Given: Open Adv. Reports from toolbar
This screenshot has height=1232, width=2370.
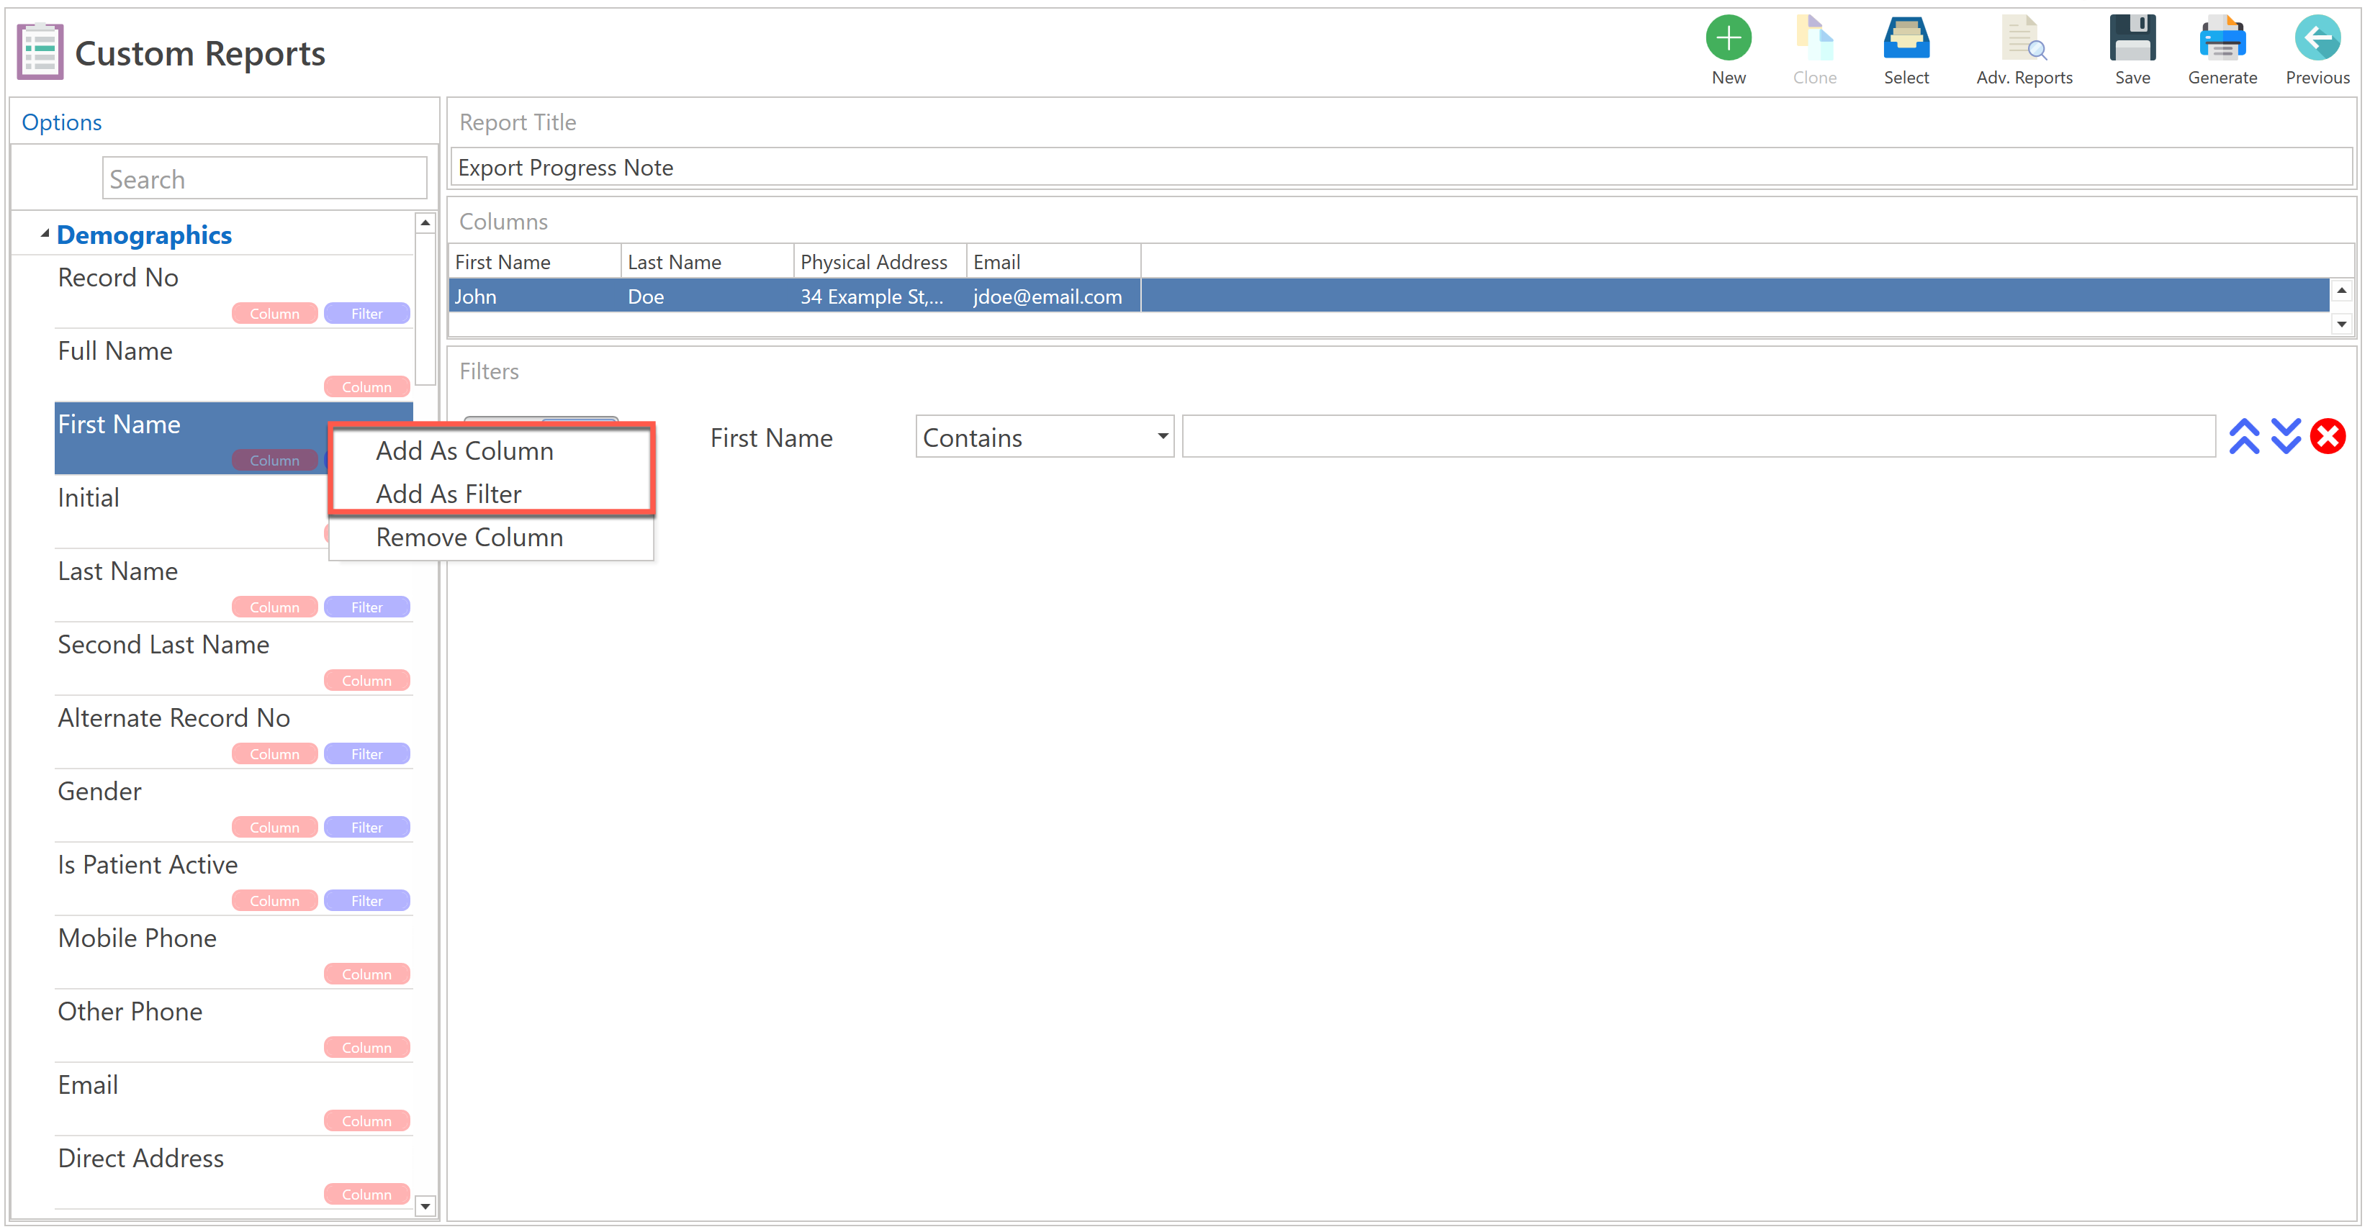Looking at the screenshot, I should 2023,39.
